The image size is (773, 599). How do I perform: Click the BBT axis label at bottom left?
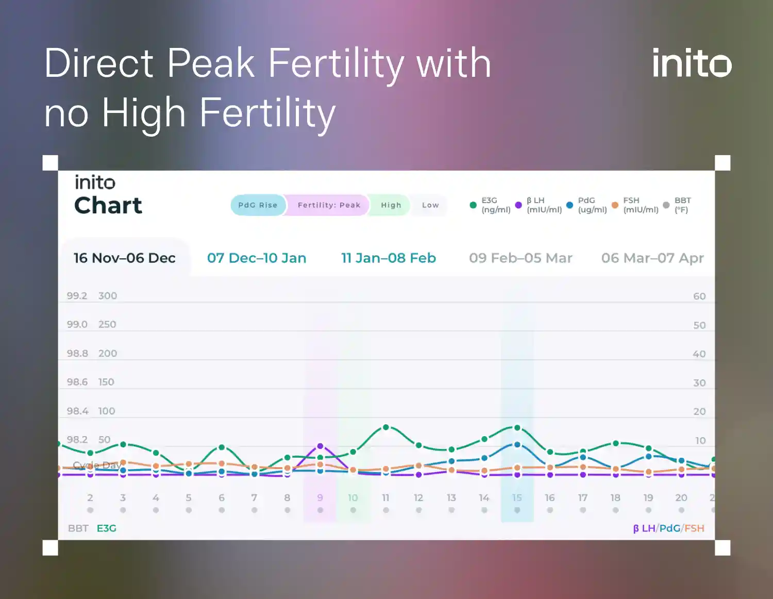78,528
